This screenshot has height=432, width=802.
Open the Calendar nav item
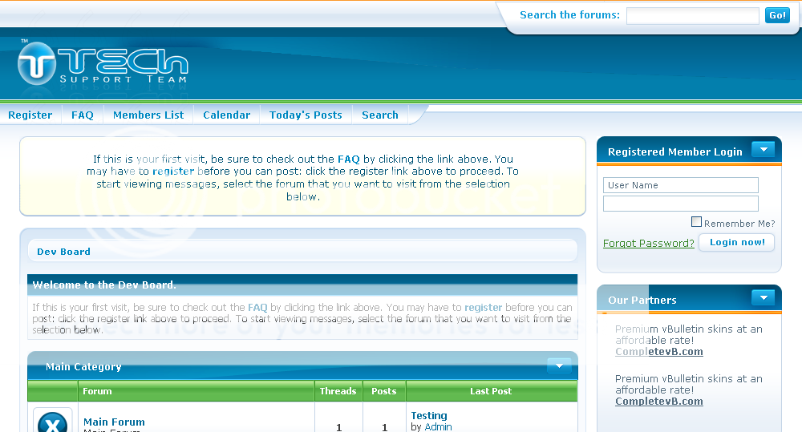coord(227,115)
